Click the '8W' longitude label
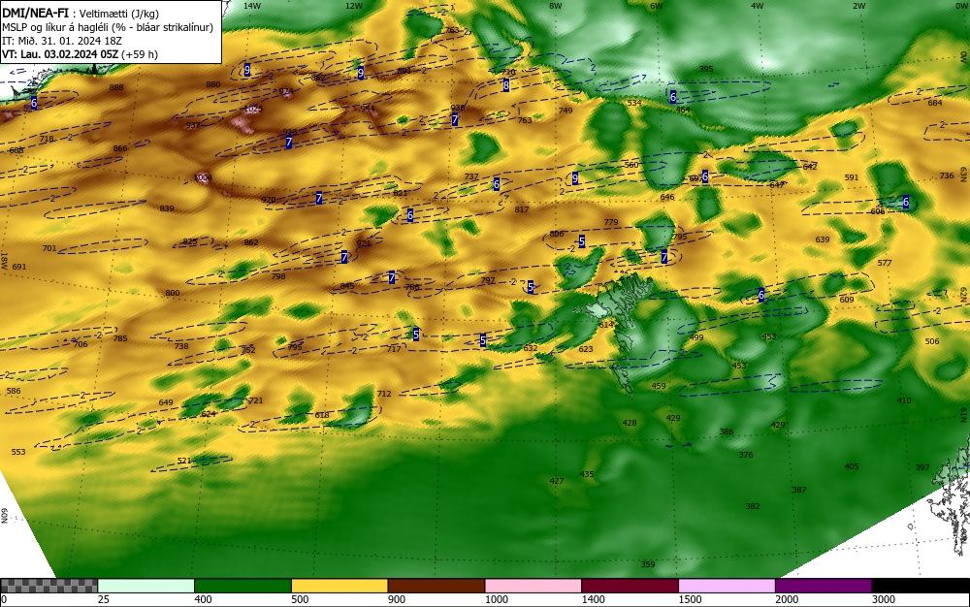970x607 pixels. (x=556, y=6)
